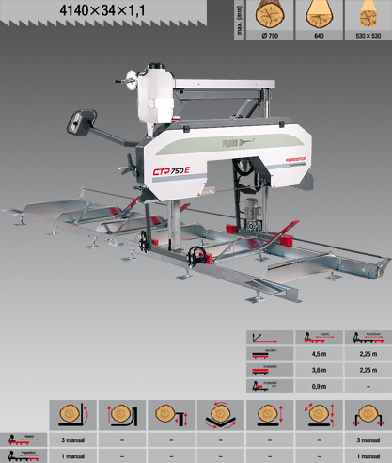Select the '4,5 m' section length cell
The width and height of the screenshot is (392, 463).
pyautogui.click(x=319, y=354)
